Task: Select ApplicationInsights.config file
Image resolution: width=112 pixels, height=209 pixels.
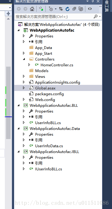Action: (x=58, y=82)
